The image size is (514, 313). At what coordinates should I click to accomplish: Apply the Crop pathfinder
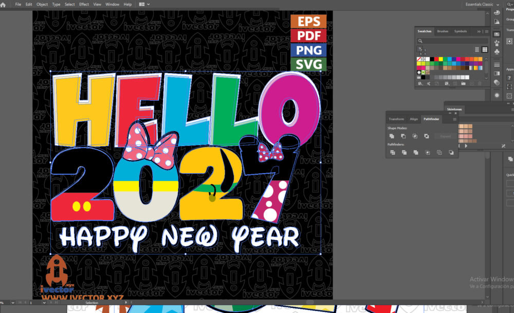[x=428, y=153]
